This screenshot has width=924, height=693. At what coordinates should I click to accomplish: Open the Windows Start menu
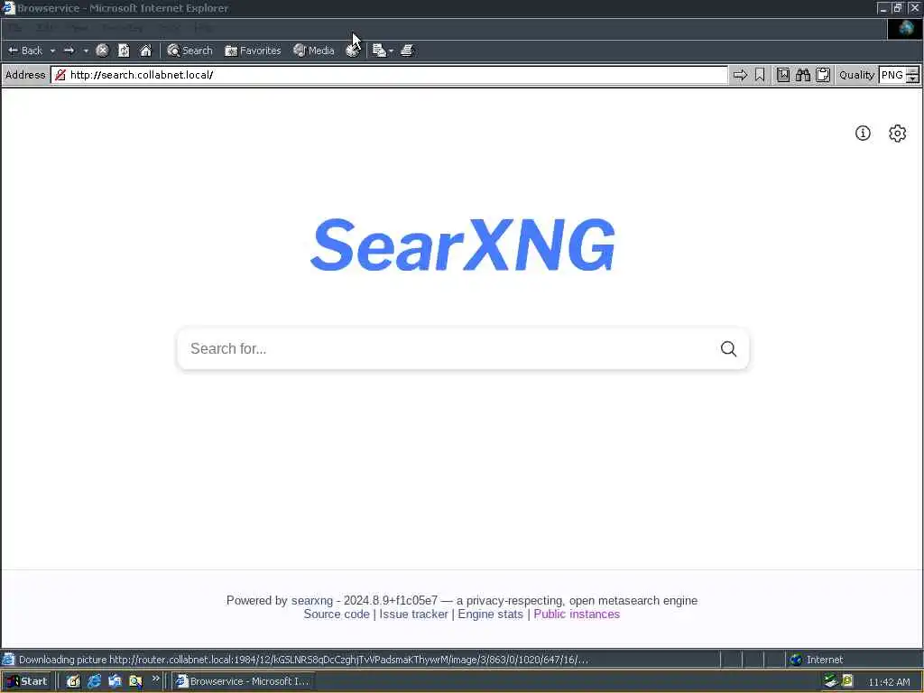26,681
